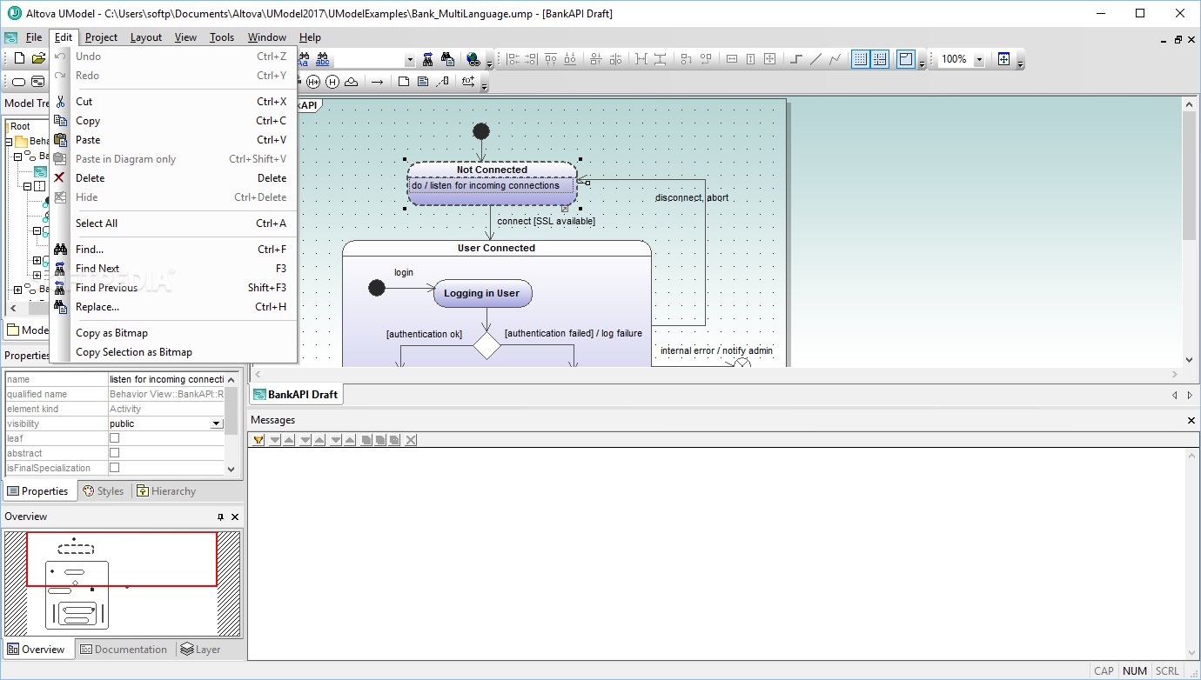Select the Shallow History (H) tool
Screen dimensions: 1201x680
[332, 82]
